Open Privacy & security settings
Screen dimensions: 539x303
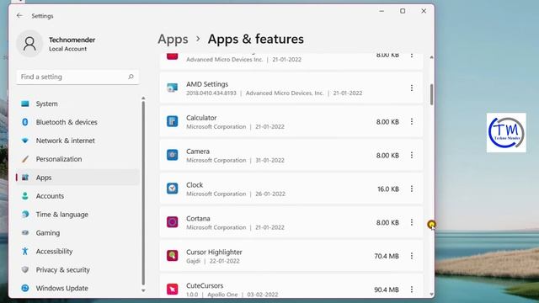[x=77, y=270]
